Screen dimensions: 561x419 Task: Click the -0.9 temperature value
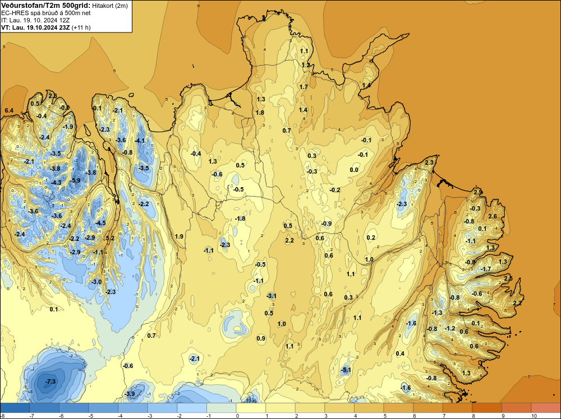point(327,224)
